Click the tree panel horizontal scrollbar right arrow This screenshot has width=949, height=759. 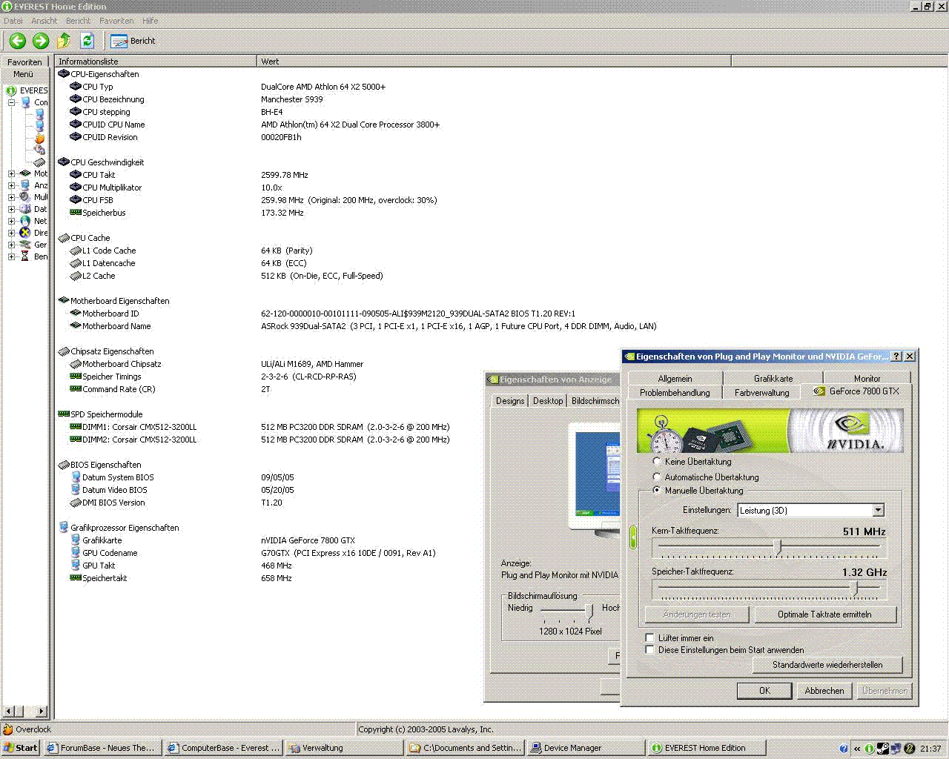pos(42,712)
